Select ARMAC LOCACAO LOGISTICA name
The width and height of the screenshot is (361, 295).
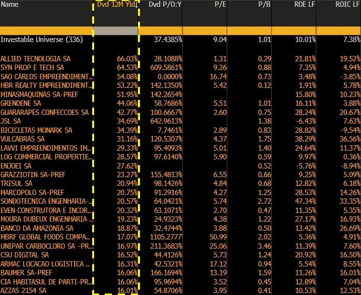click(x=45, y=264)
